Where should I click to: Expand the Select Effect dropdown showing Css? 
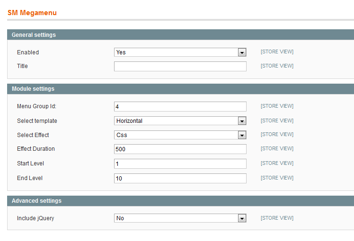click(180, 135)
